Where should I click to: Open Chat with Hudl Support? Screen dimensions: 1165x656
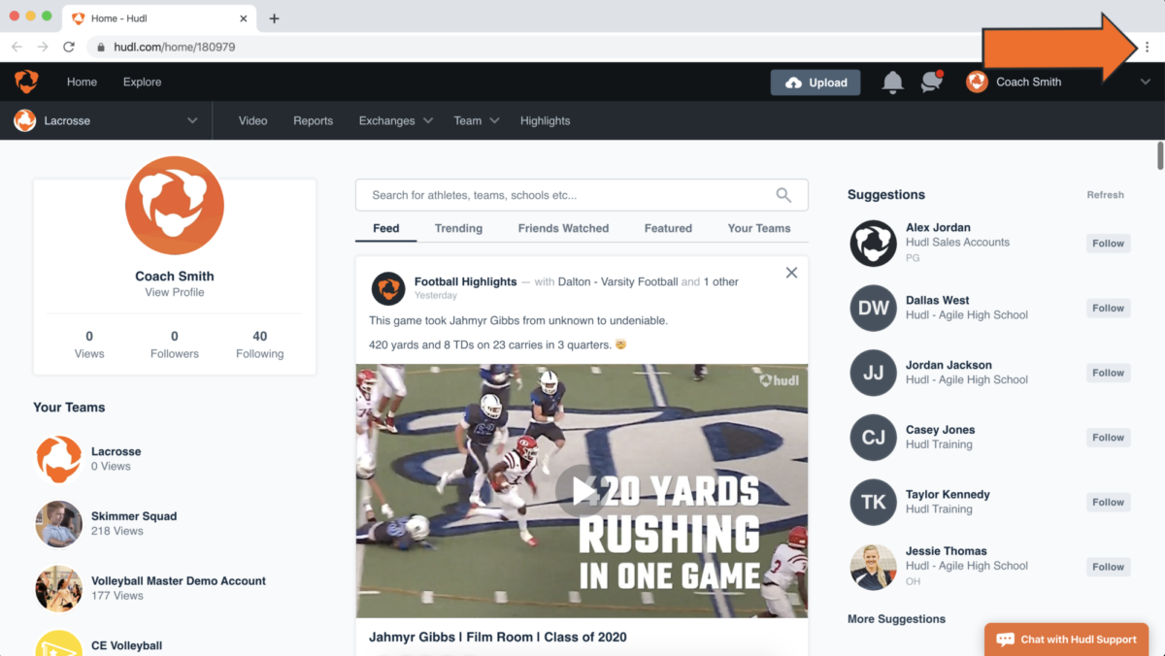tap(1066, 640)
